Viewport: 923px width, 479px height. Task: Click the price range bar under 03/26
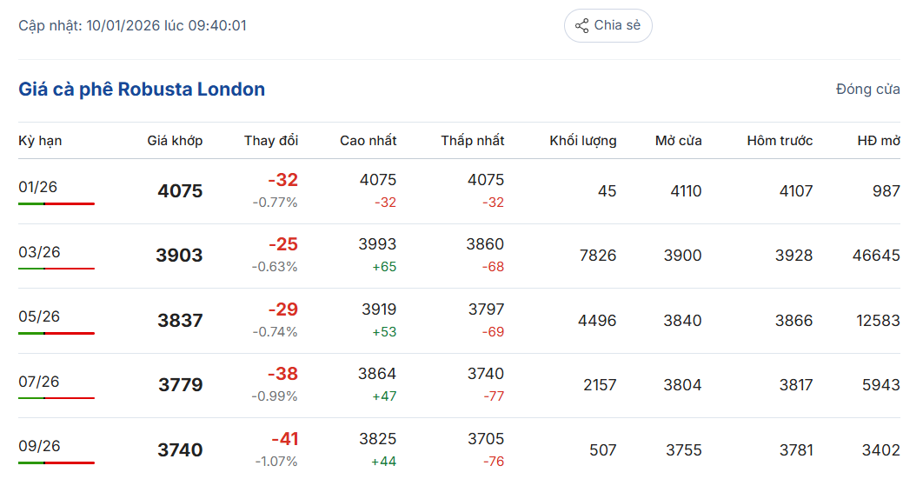(x=56, y=269)
